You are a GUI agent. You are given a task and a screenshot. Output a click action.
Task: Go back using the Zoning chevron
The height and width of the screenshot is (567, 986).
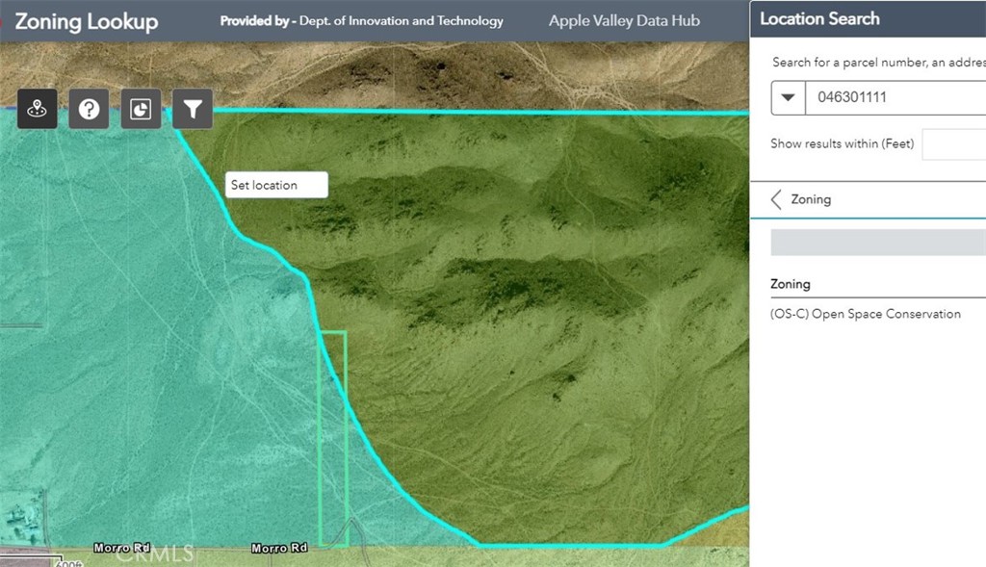point(776,199)
